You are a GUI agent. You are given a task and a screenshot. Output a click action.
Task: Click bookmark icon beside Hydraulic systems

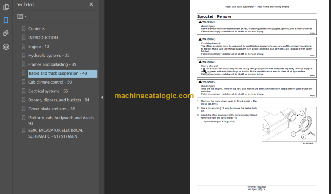(x=24, y=55)
